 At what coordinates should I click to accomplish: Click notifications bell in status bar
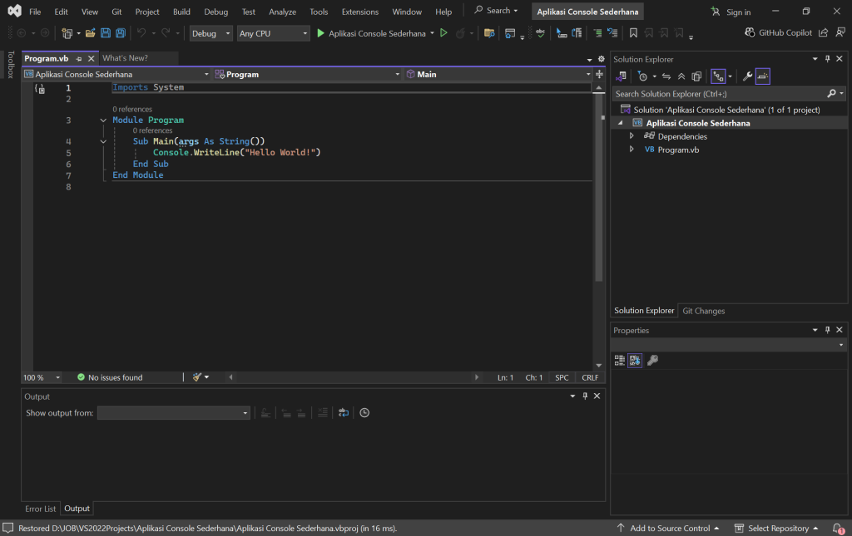pos(839,528)
